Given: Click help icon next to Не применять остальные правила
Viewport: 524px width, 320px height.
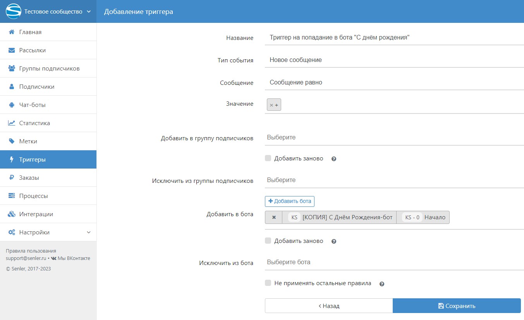Looking at the screenshot, I should pyautogui.click(x=382, y=284).
